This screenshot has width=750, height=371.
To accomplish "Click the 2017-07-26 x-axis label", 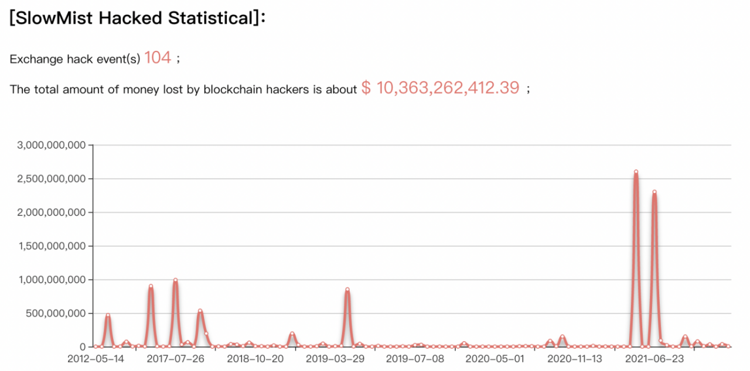I will (175, 358).
